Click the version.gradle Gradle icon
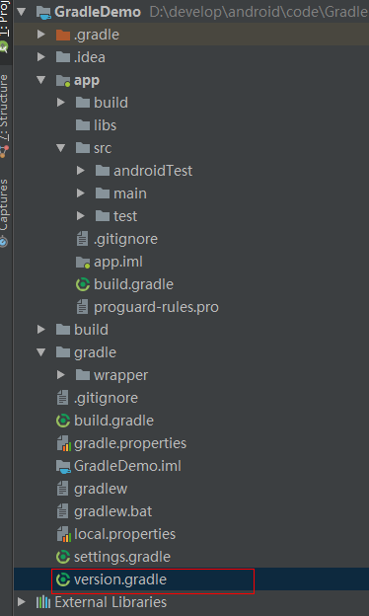The width and height of the screenshot is (369, 616). [x=63, y=579]
